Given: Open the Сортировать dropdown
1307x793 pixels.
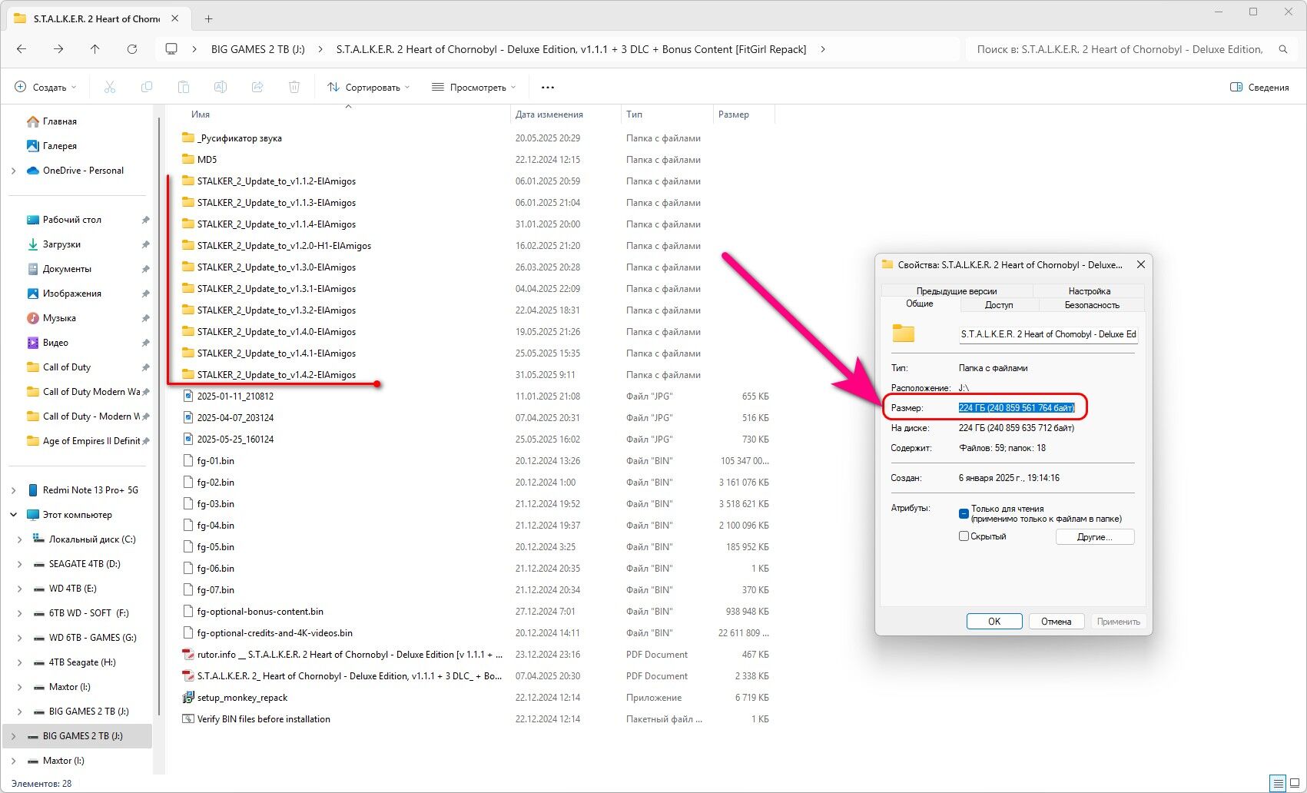Looking at the screenshot, I should tap(368, 88).
